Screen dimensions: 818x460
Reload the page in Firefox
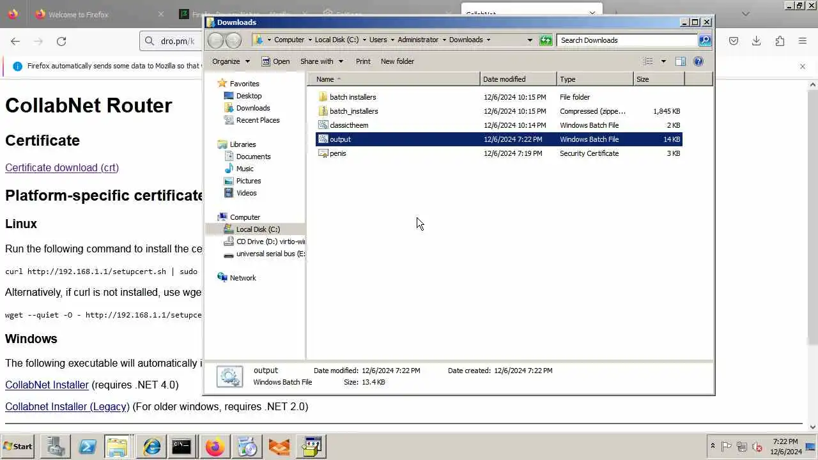tap(61, 41)
